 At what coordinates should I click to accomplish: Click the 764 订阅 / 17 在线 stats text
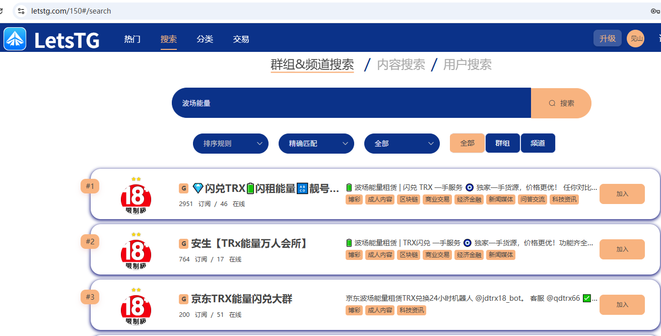pos(210,259)
